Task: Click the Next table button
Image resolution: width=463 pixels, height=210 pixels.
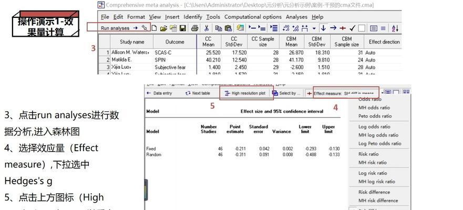Action: coord(198,93)
